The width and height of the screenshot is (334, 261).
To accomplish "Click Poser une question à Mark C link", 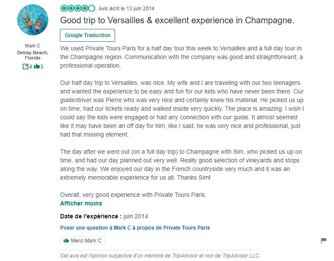I will (135, 227).
